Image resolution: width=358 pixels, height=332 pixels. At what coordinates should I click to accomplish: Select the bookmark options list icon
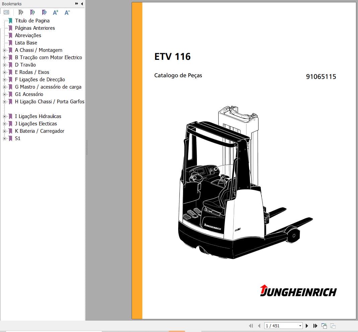point(6,12)
